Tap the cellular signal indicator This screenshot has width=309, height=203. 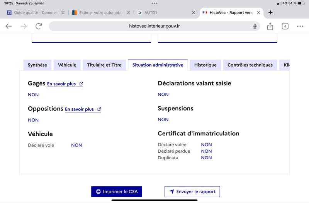[279, 3]
